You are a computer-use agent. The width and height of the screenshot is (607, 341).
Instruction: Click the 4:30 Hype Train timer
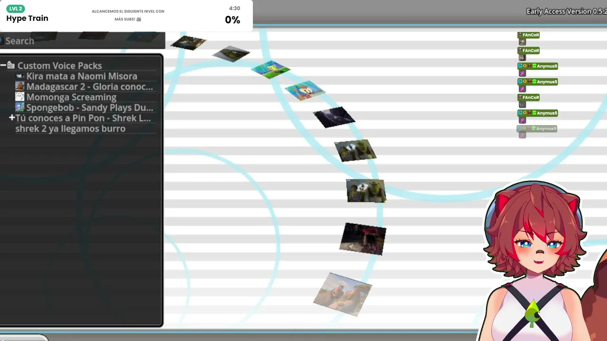point(234,9)
